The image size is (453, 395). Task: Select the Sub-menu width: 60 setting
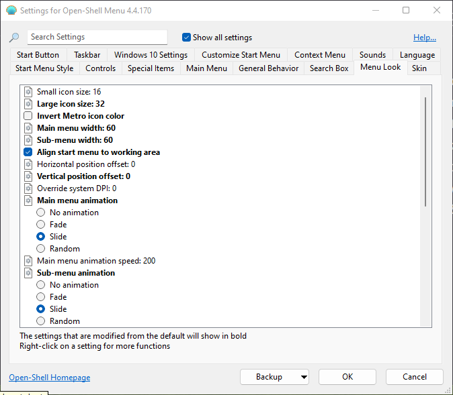tap(75, 140)
